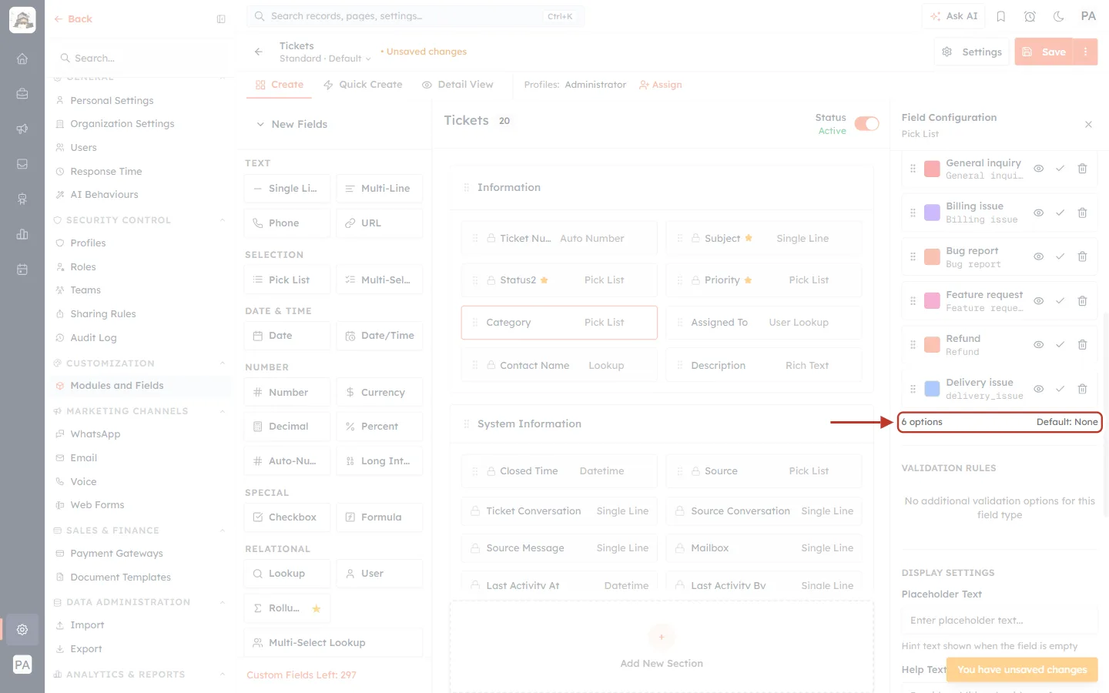Open Personal Settings in sidebar
Screen dimensions: 1109x693
[x=112, y=101]
